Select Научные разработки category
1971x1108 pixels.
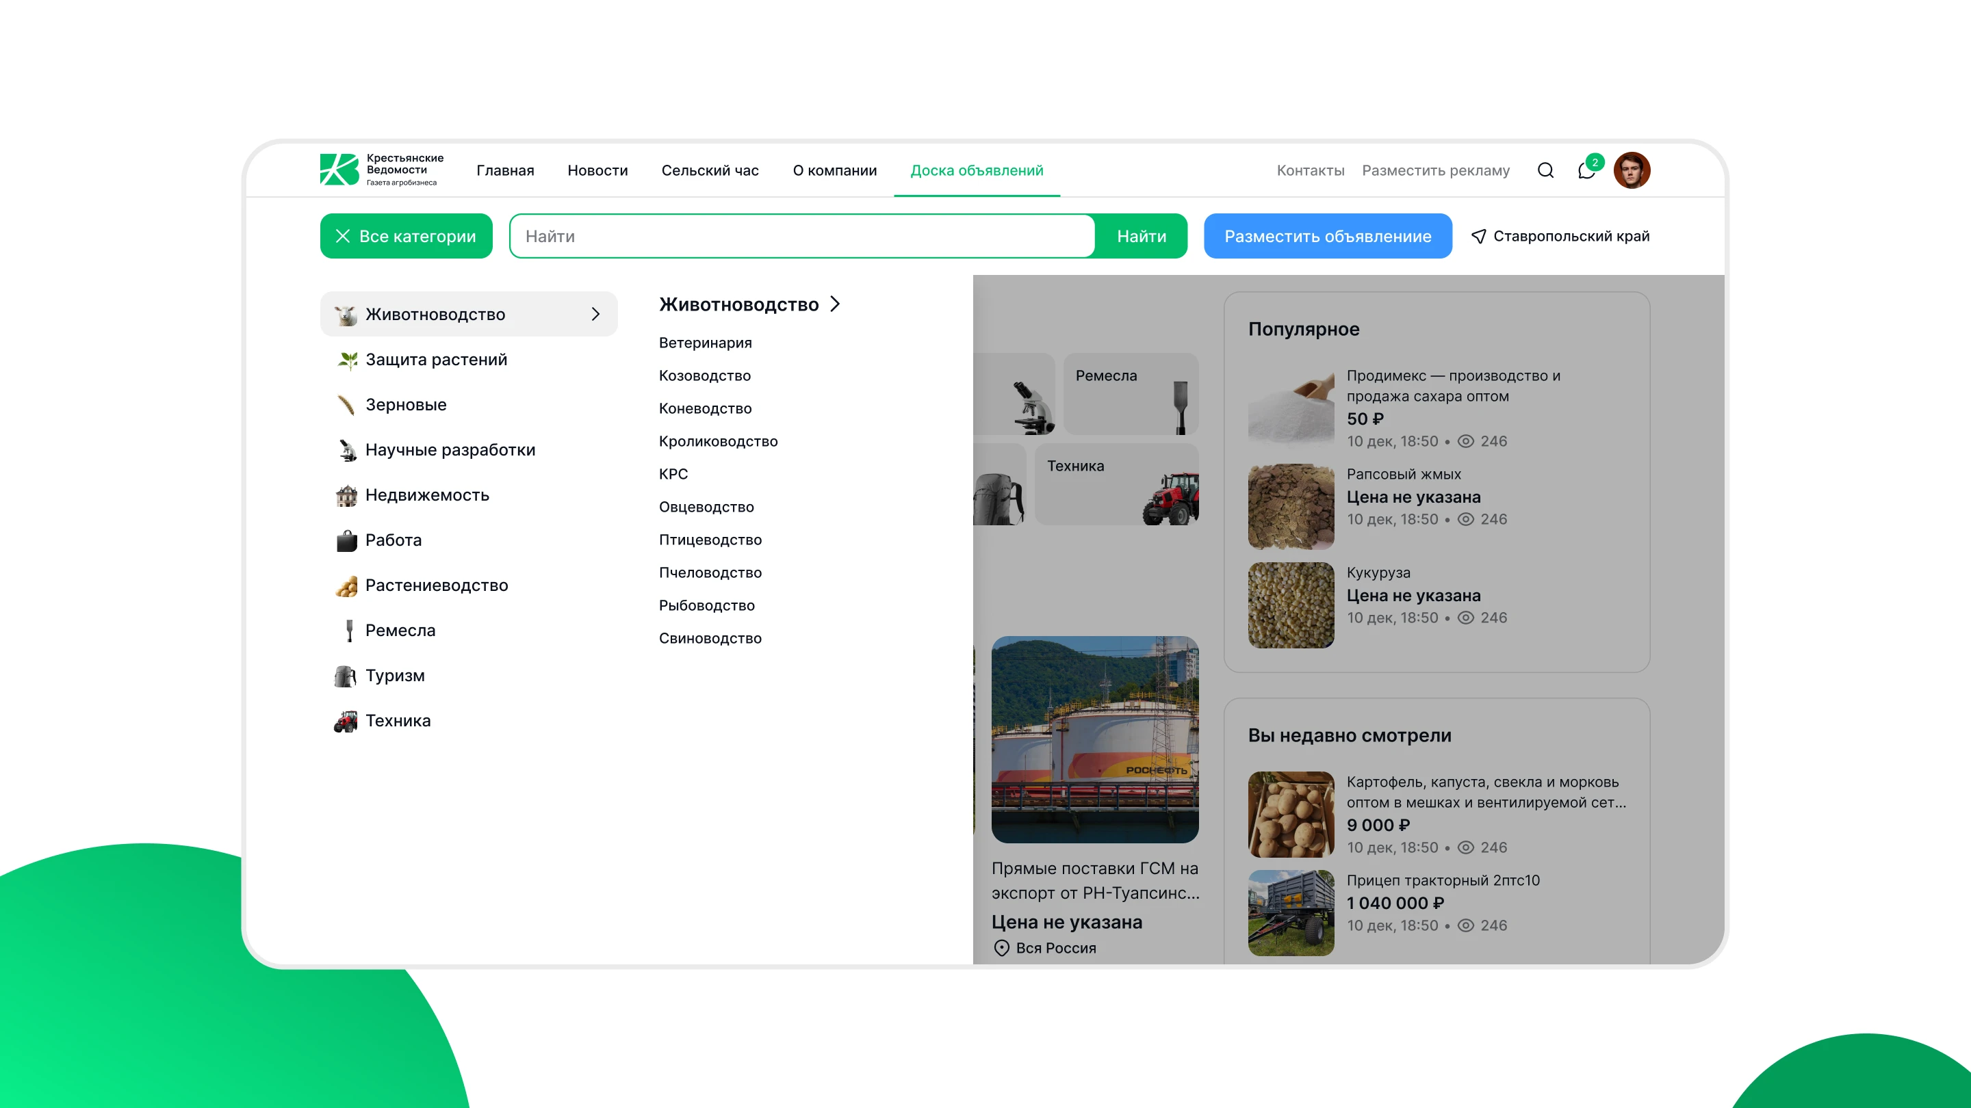click(x=468, y=449)
